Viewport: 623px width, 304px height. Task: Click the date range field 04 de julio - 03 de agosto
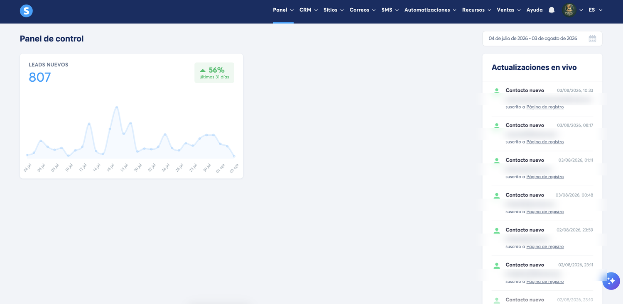(x=542, y=39)
